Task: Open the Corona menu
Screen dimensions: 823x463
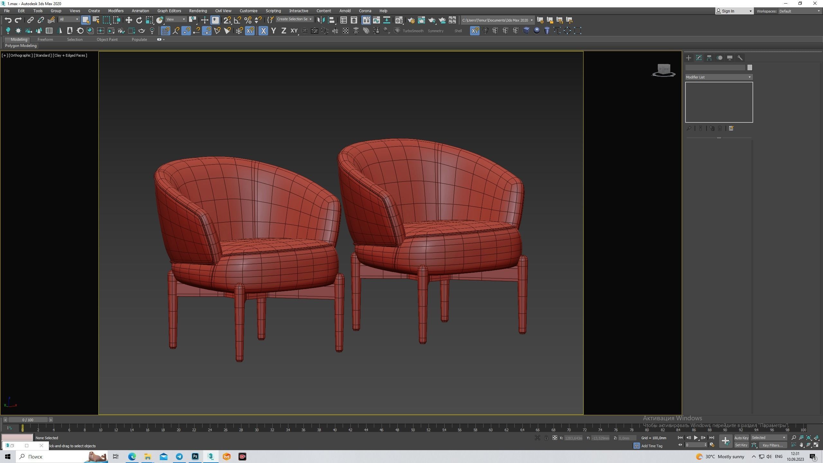Action: coord(365,11)
